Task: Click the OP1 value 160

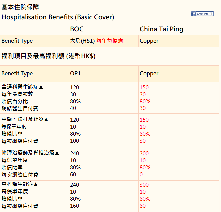Action: [x=75, y=206]
